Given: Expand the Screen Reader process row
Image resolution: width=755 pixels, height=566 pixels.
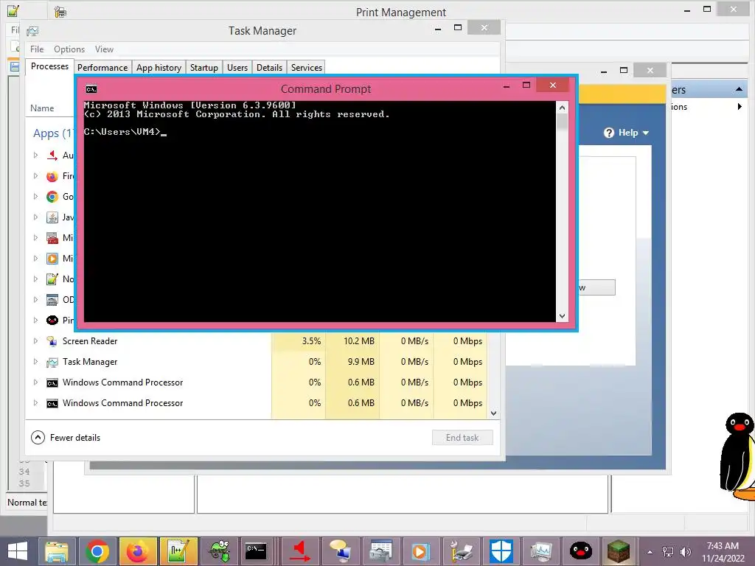Looking at the screenshot, I should point(35,340).
